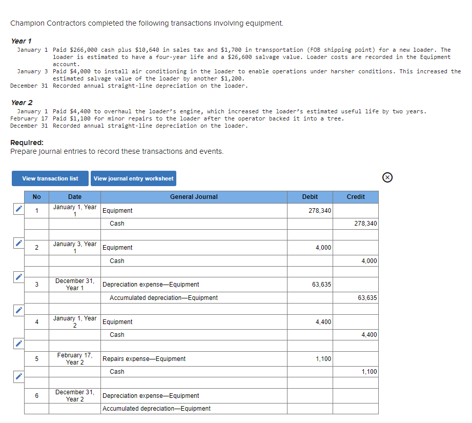Click the date December 31, Year 2
This screenshot has height=423, width=472.
(75, 396)
